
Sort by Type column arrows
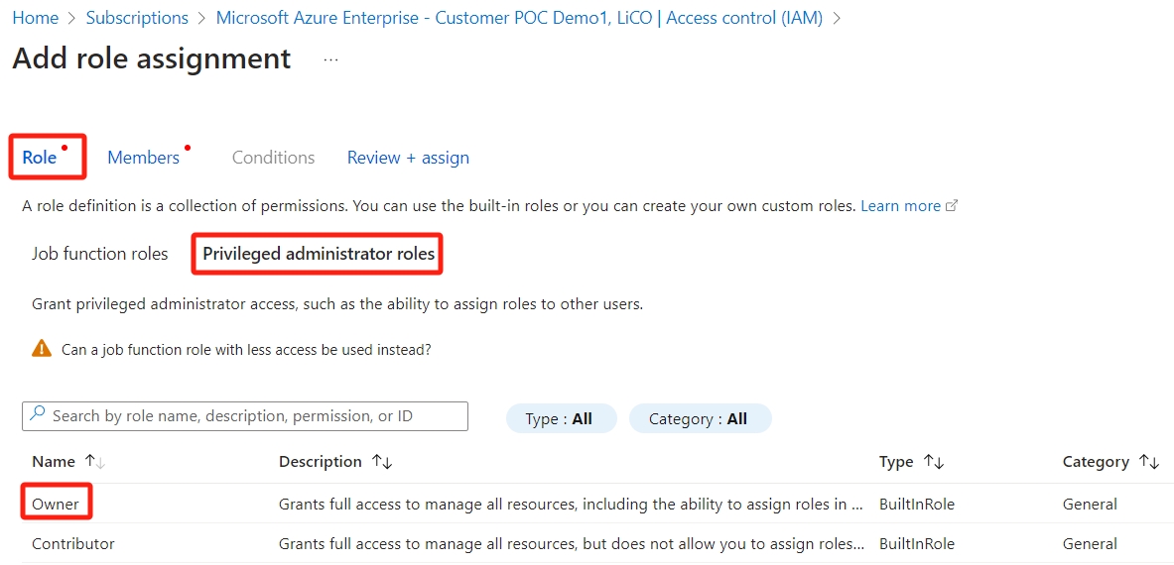point(933,462)
